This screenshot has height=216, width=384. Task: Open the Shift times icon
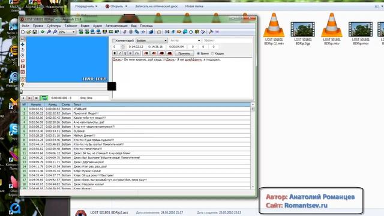point(167,32)
